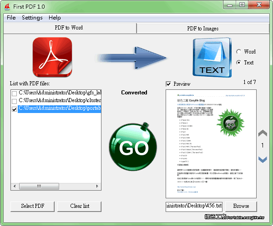Open the Settings menu
Viewport: 273px width, 226px height.
pyautogui.click(x=32, y=18)
